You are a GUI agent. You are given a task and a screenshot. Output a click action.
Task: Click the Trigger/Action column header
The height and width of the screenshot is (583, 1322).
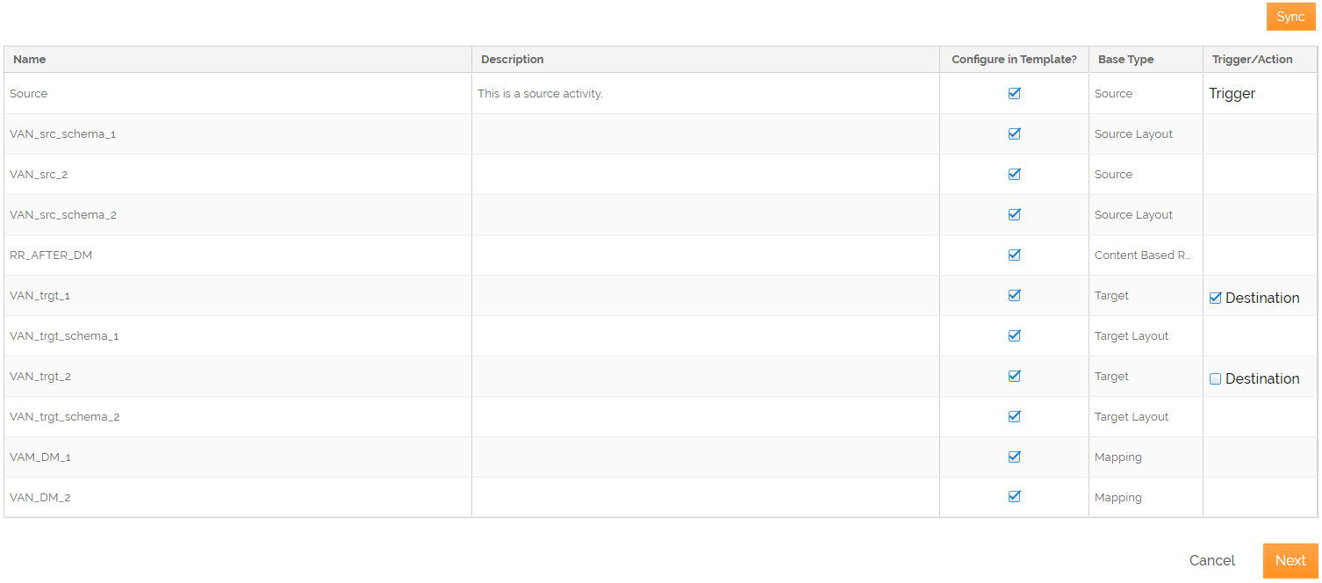pos(1252,60)
